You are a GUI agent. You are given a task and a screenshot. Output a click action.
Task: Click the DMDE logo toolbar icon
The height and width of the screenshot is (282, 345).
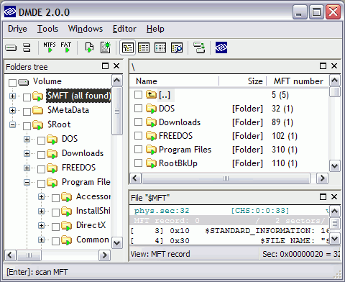point(221,47)
